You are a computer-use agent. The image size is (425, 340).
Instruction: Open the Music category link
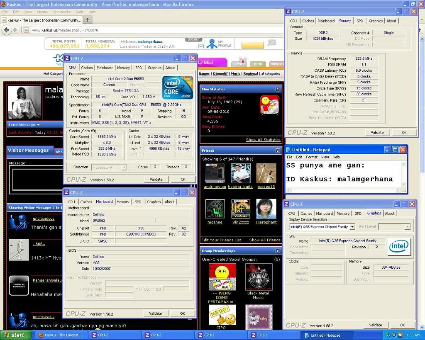click(x=235, y=74)
